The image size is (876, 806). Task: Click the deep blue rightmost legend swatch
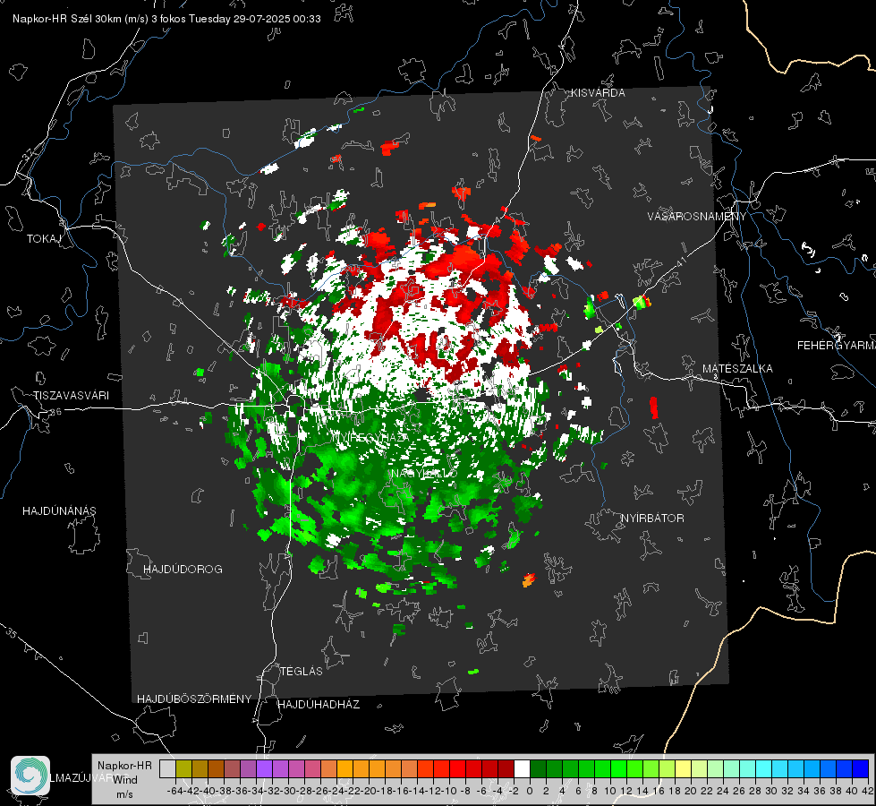pyautogui.click(x=861, y=768)
